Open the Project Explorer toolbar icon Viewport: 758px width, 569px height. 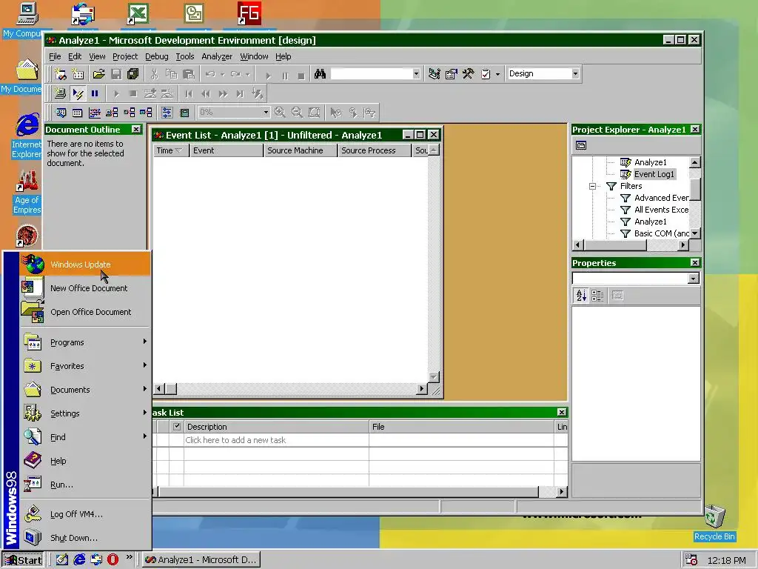pos(434,74)
